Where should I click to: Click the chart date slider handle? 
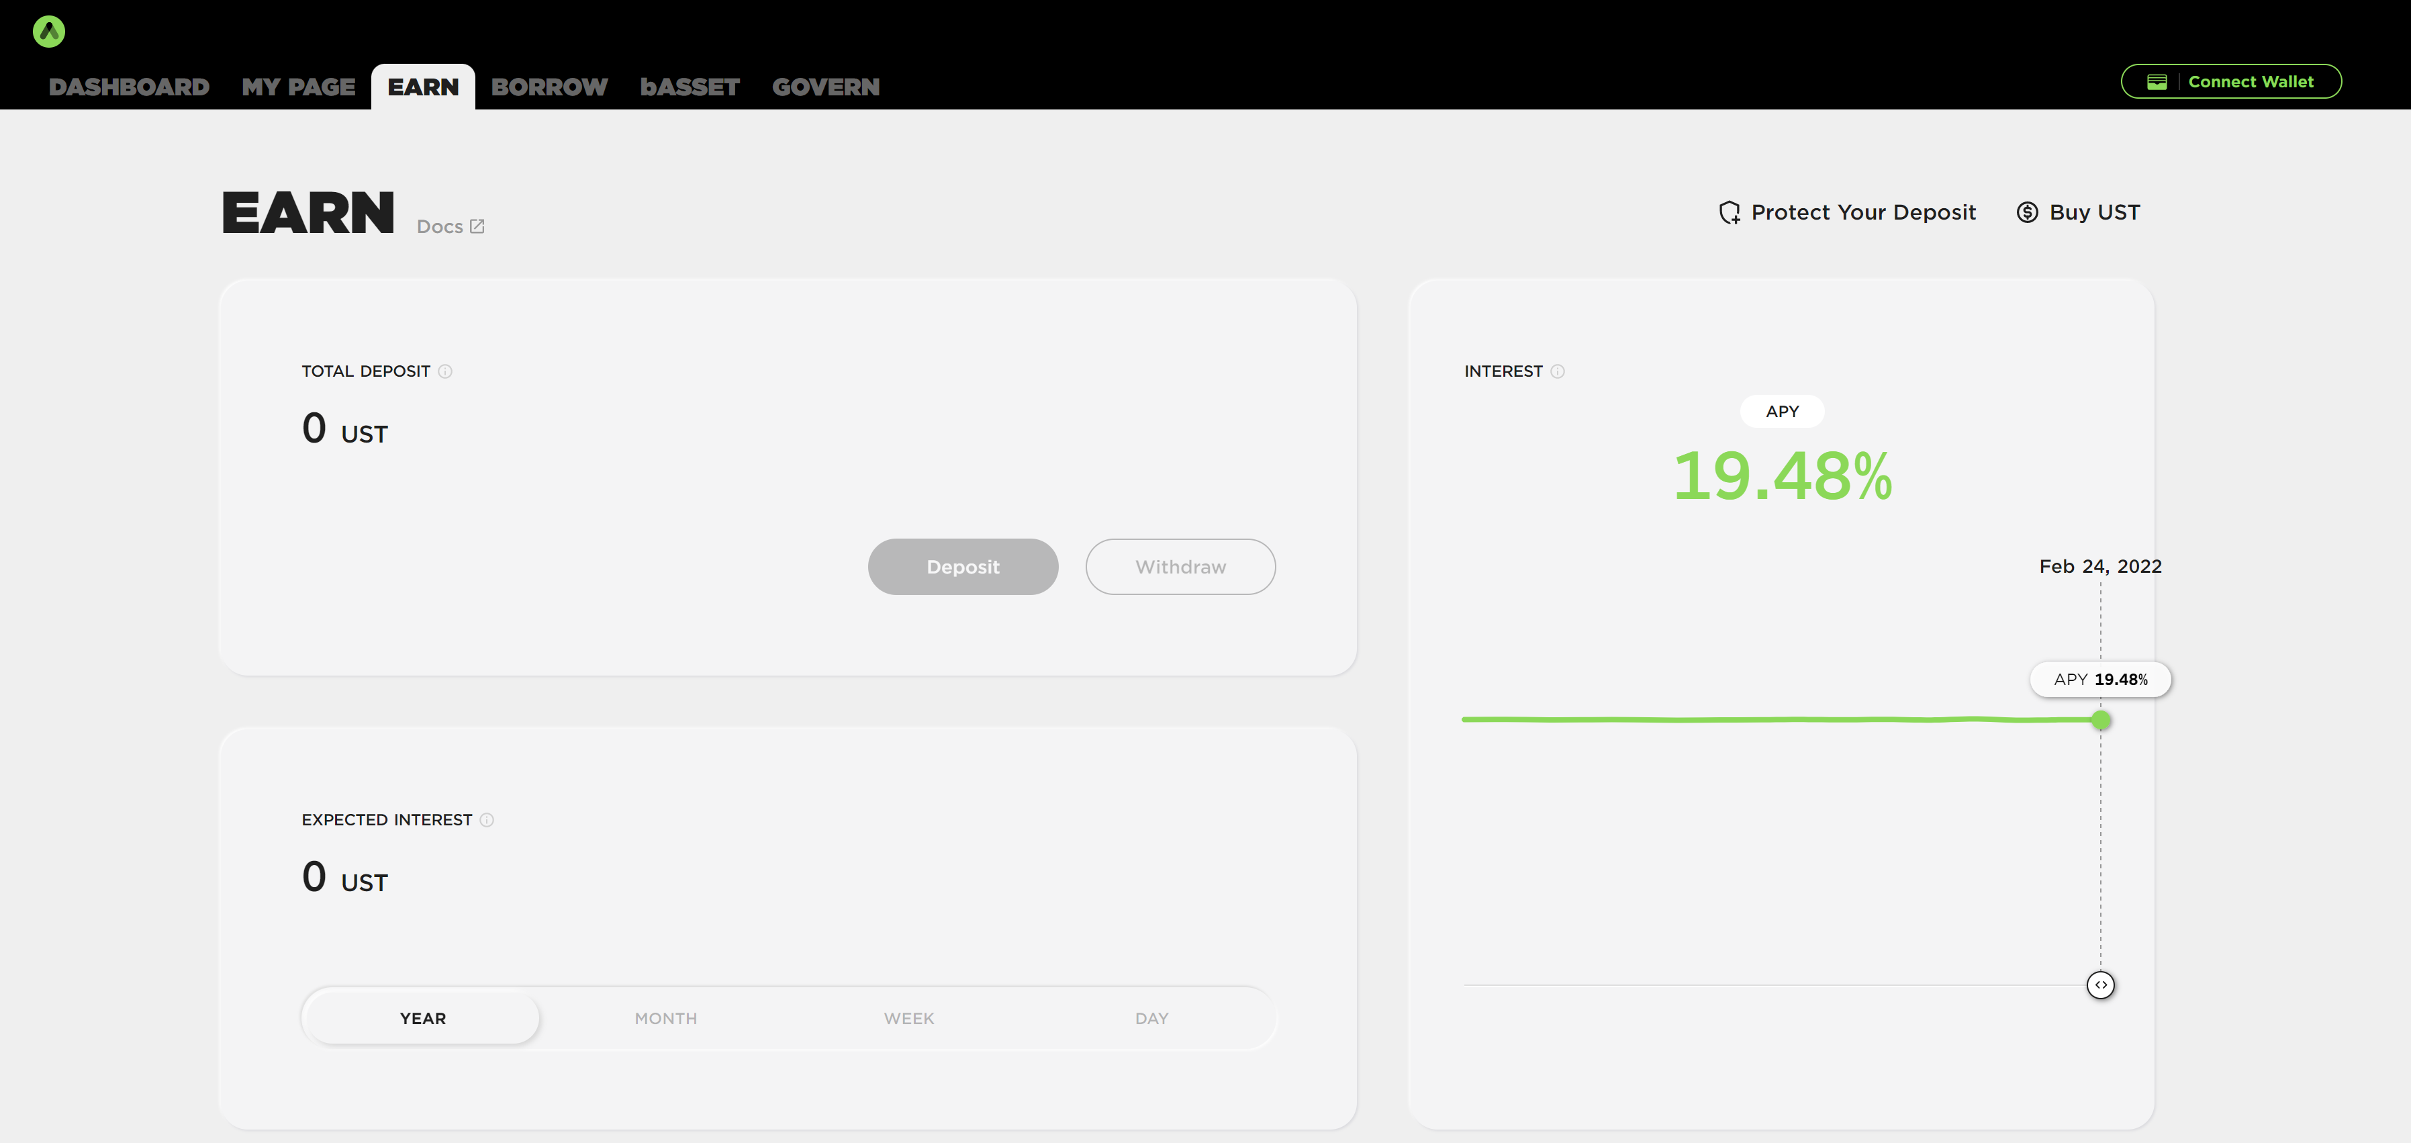tap(2100, 985)
